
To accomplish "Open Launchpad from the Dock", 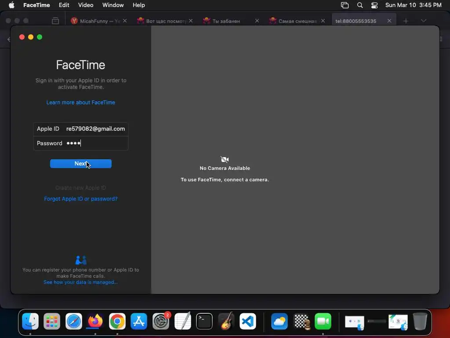I will pyautogui.click(x=52, y=321).
